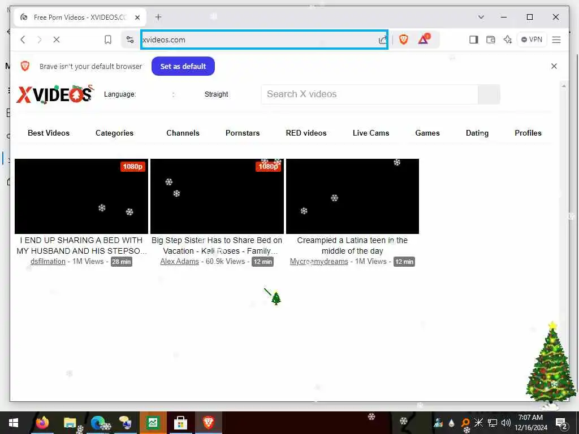Click the XVIDEOS site logo
The image size is (579, 434).
tap(55, 94)
